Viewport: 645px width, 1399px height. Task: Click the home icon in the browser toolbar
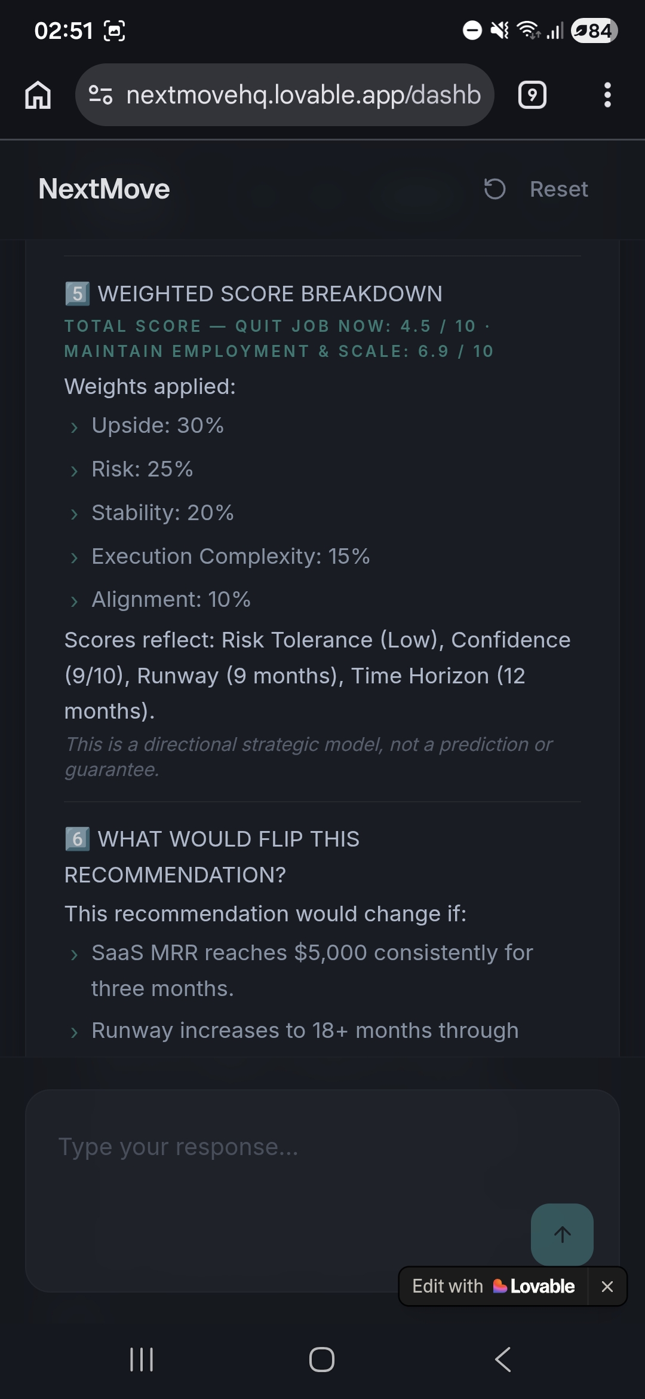coord(38,94)
